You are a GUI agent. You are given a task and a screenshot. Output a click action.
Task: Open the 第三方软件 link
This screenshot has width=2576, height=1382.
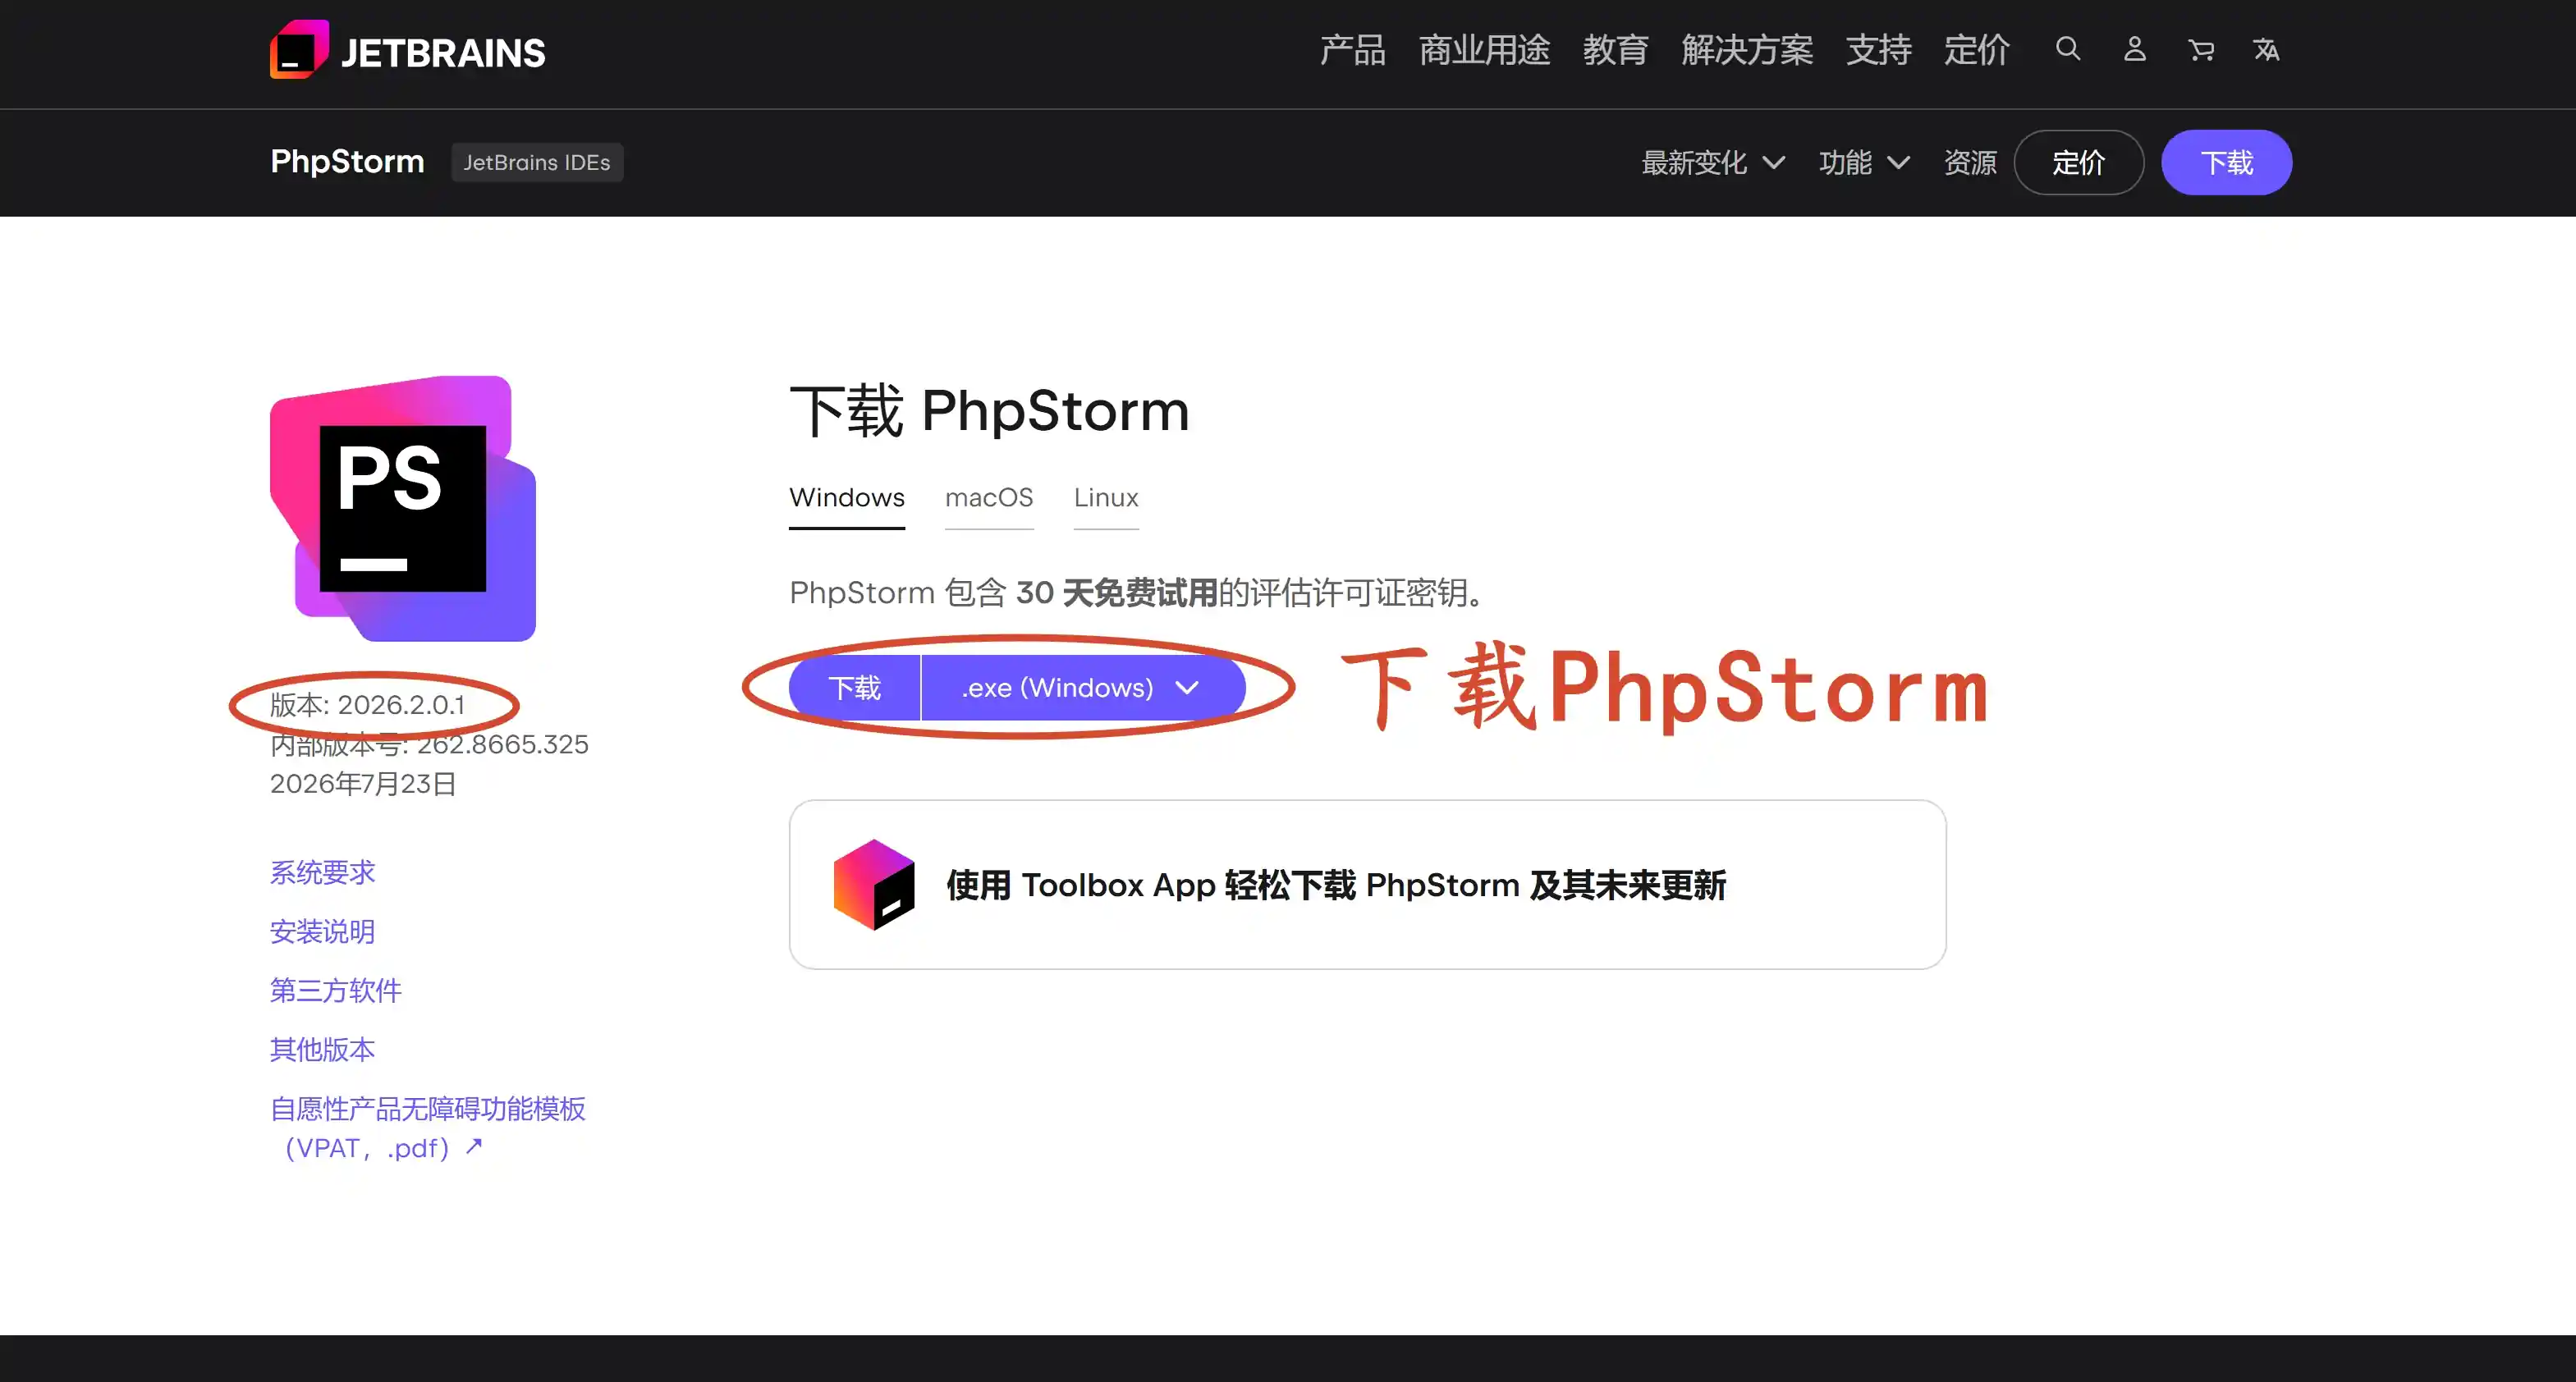coord(335,991)
